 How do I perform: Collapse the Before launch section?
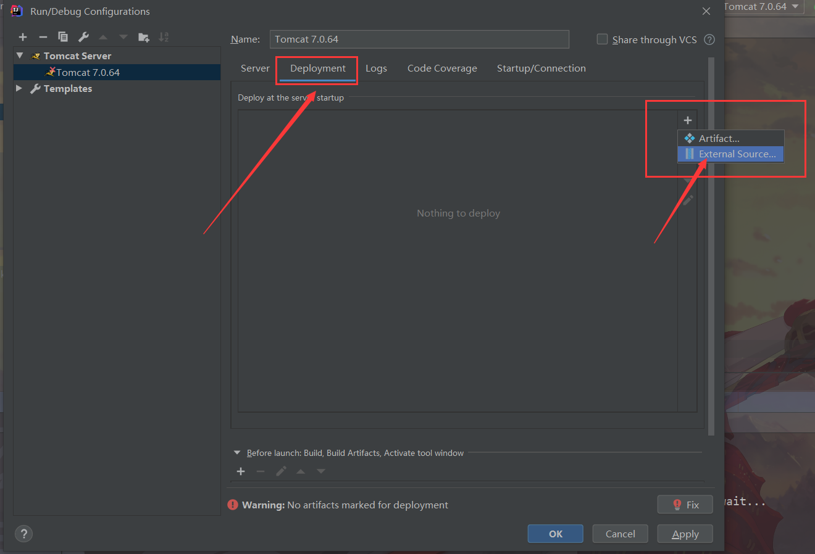point(237,453)
